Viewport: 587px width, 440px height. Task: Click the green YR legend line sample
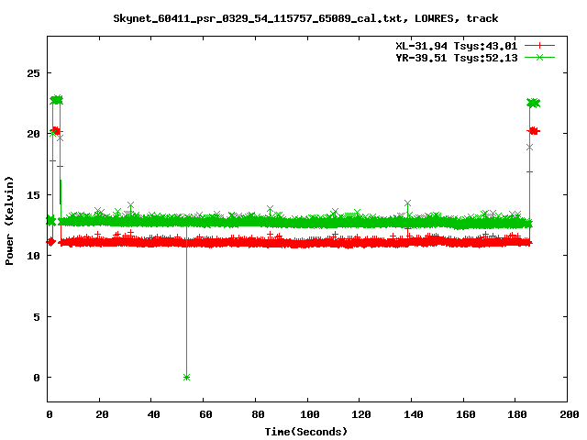click(x=539, y=57)
